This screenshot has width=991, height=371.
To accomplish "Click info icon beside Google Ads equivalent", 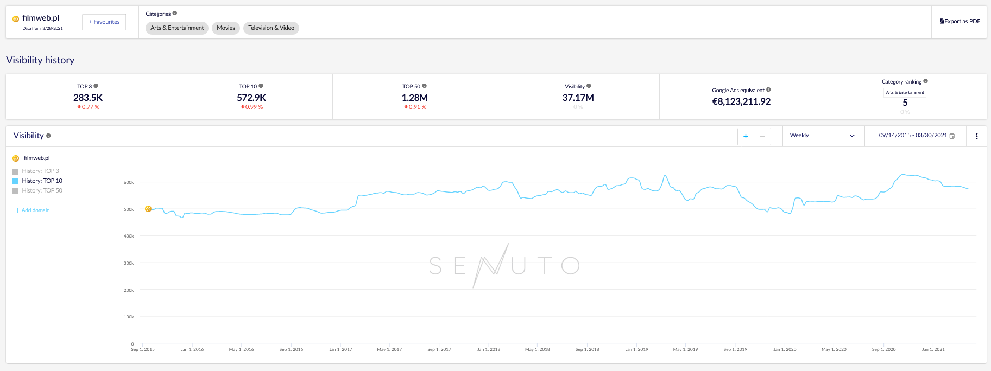I will coord(768,90).
